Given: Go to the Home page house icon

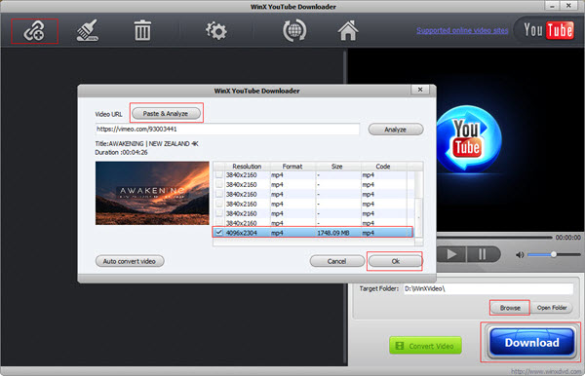Looking at the screenshot, I should [348, 30].
